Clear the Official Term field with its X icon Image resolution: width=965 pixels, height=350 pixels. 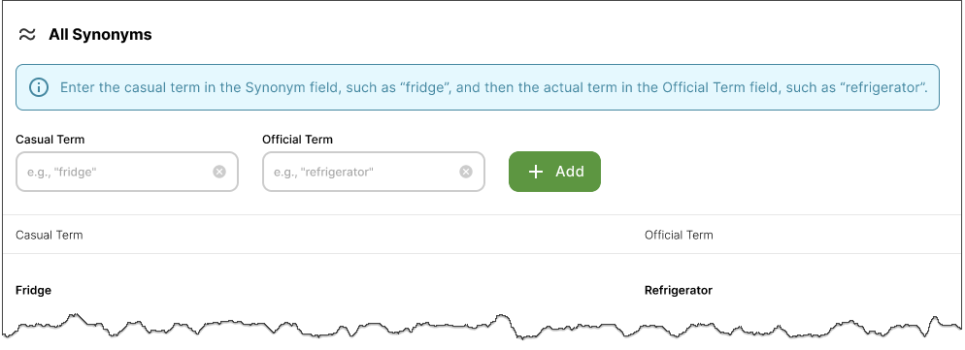(466, 172)
